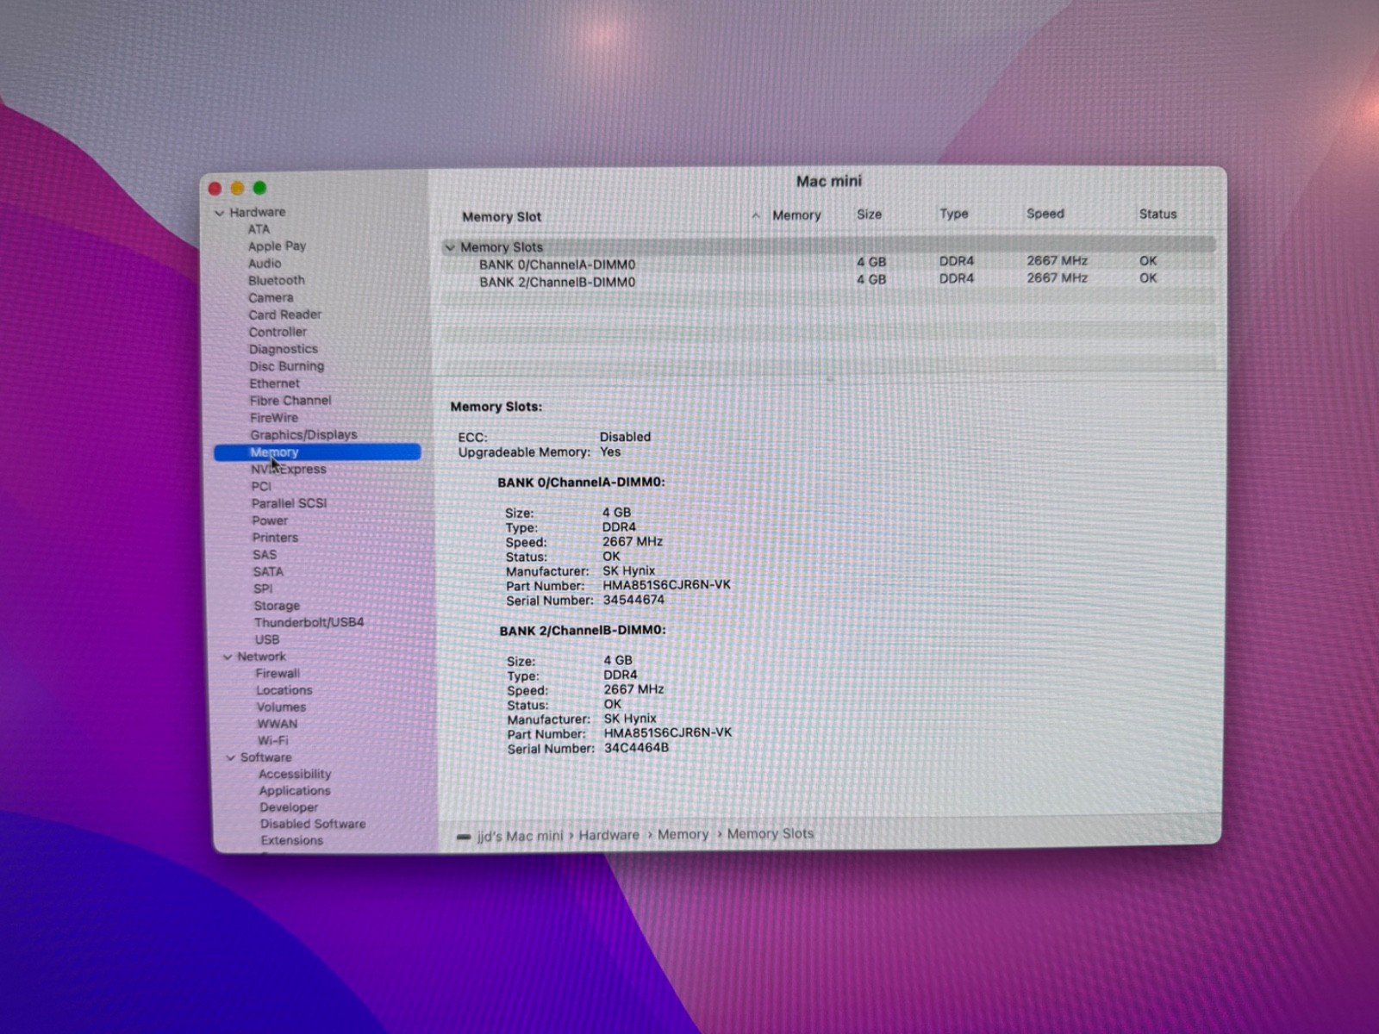Click the Mac mini window title
This screenshot has height=1034, width=1379.
[x=828, y=181]
